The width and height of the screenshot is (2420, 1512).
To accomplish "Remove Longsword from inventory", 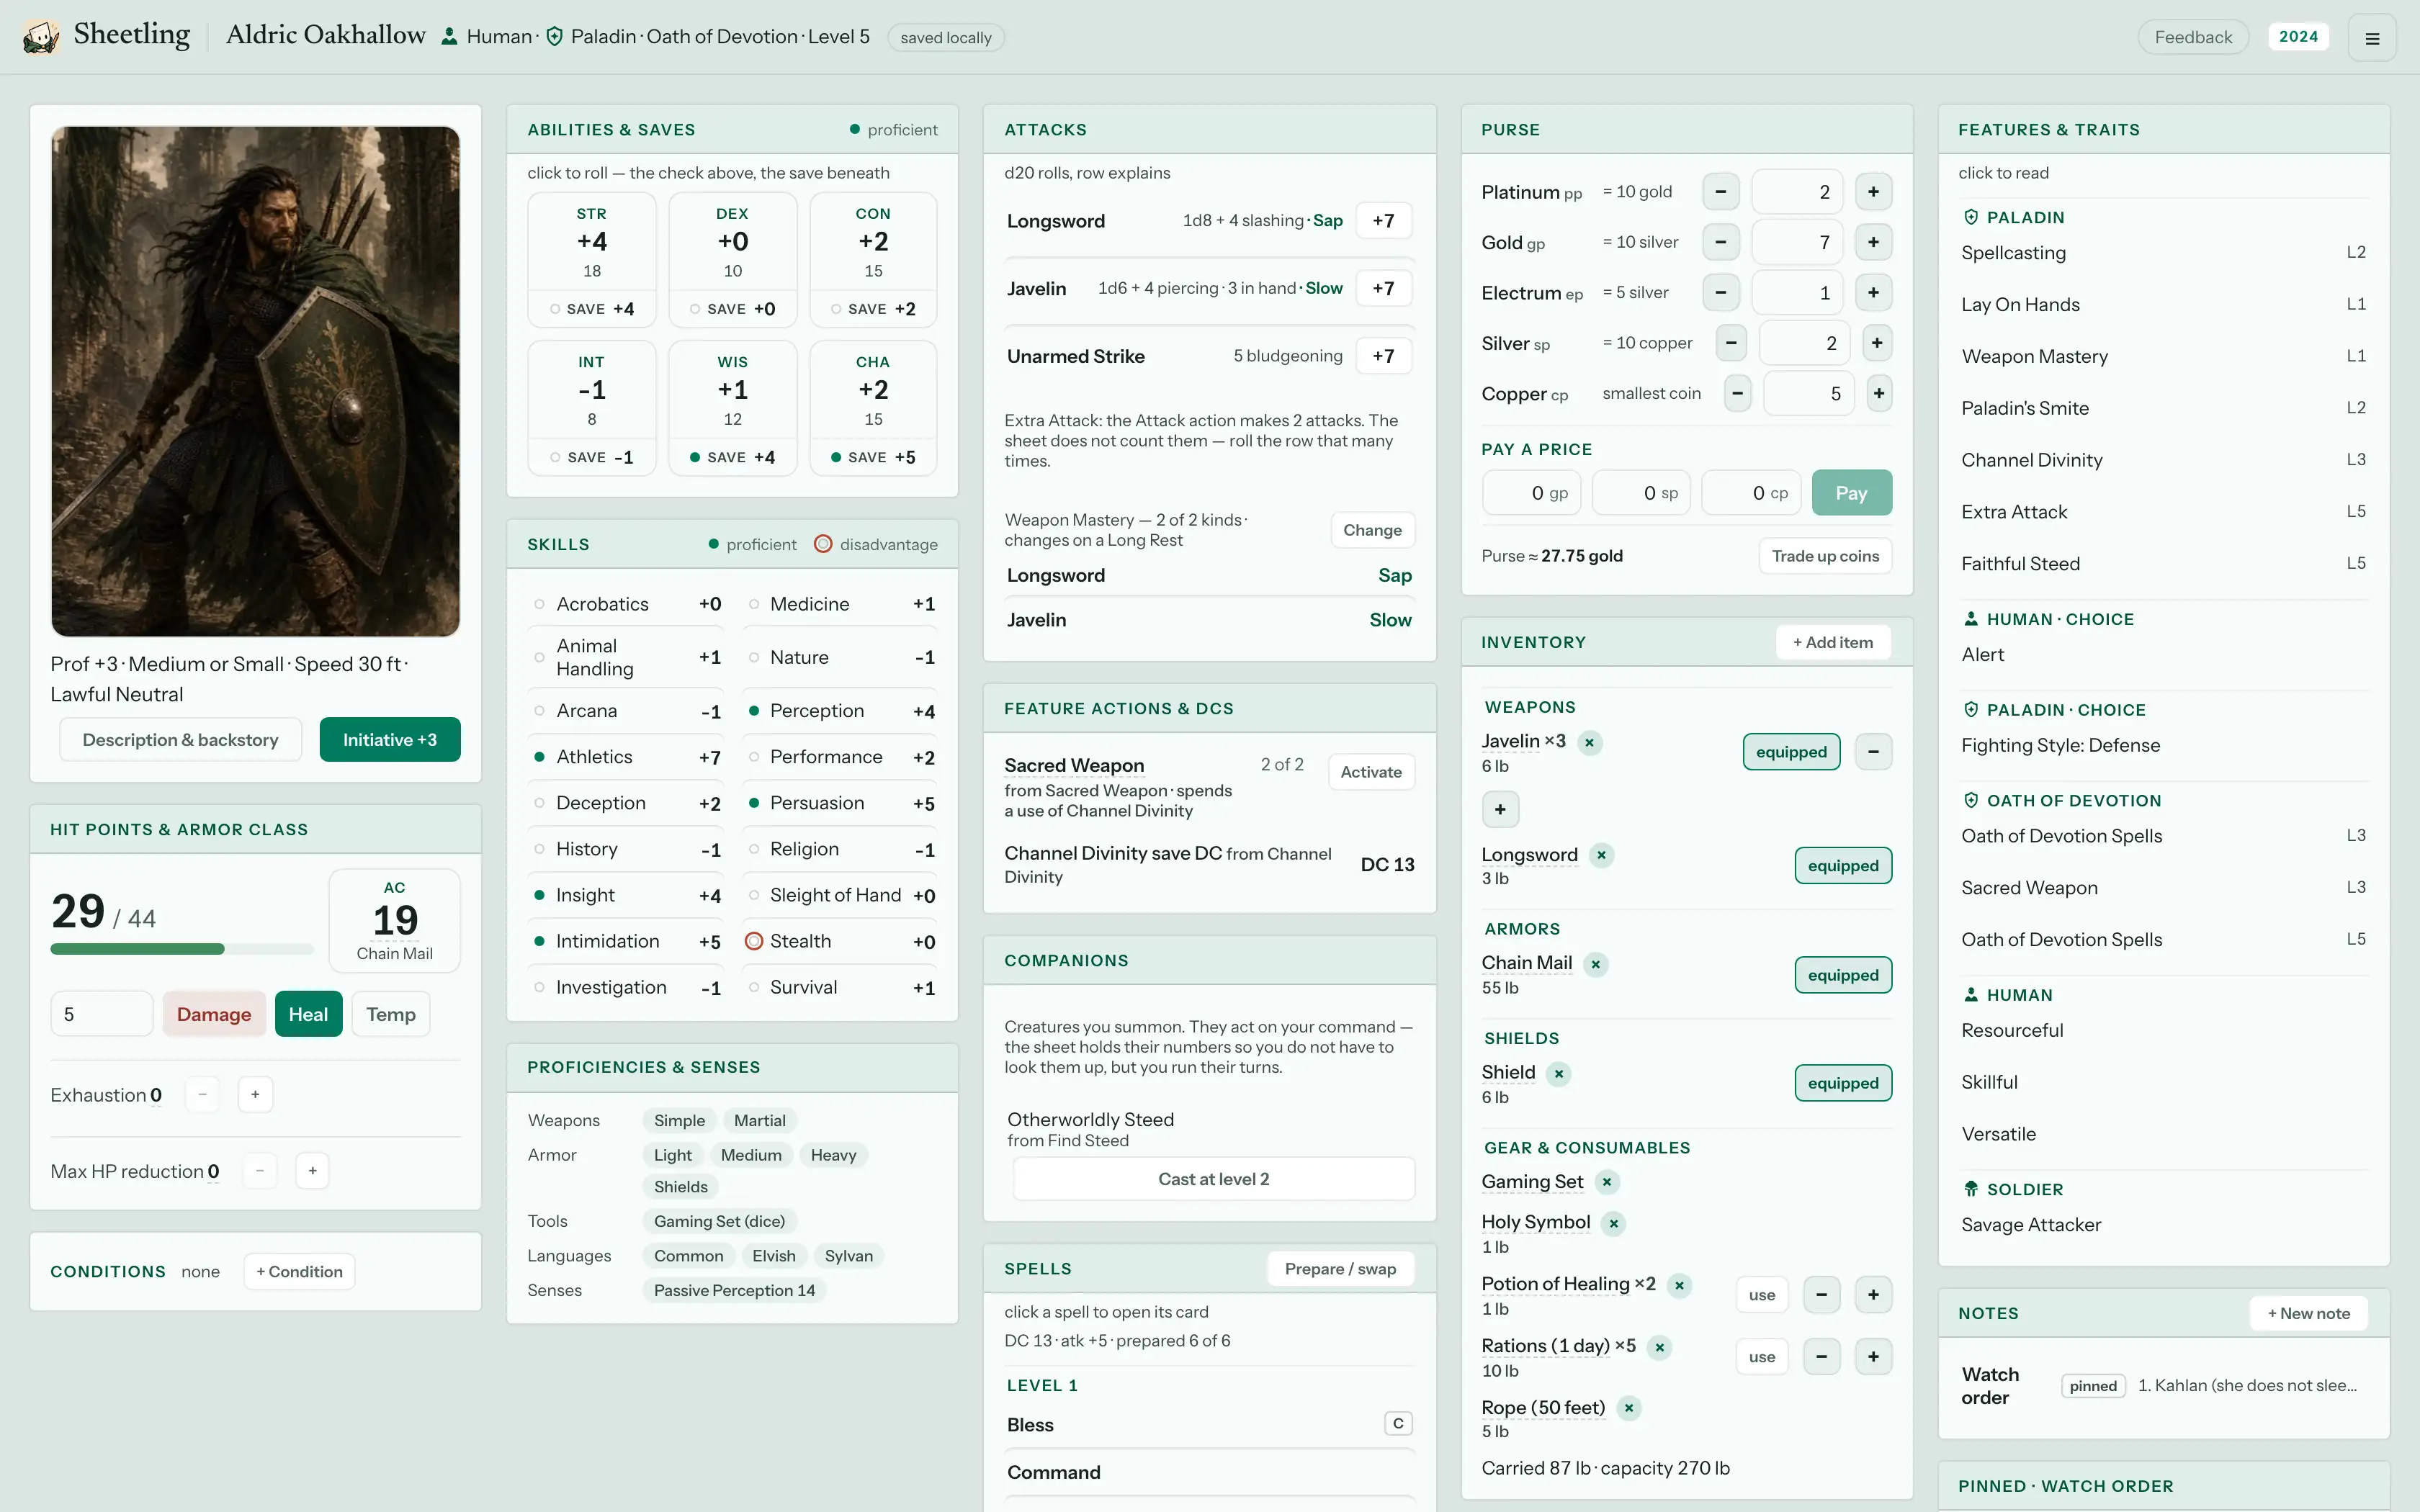I will (x=1601, y=855).
